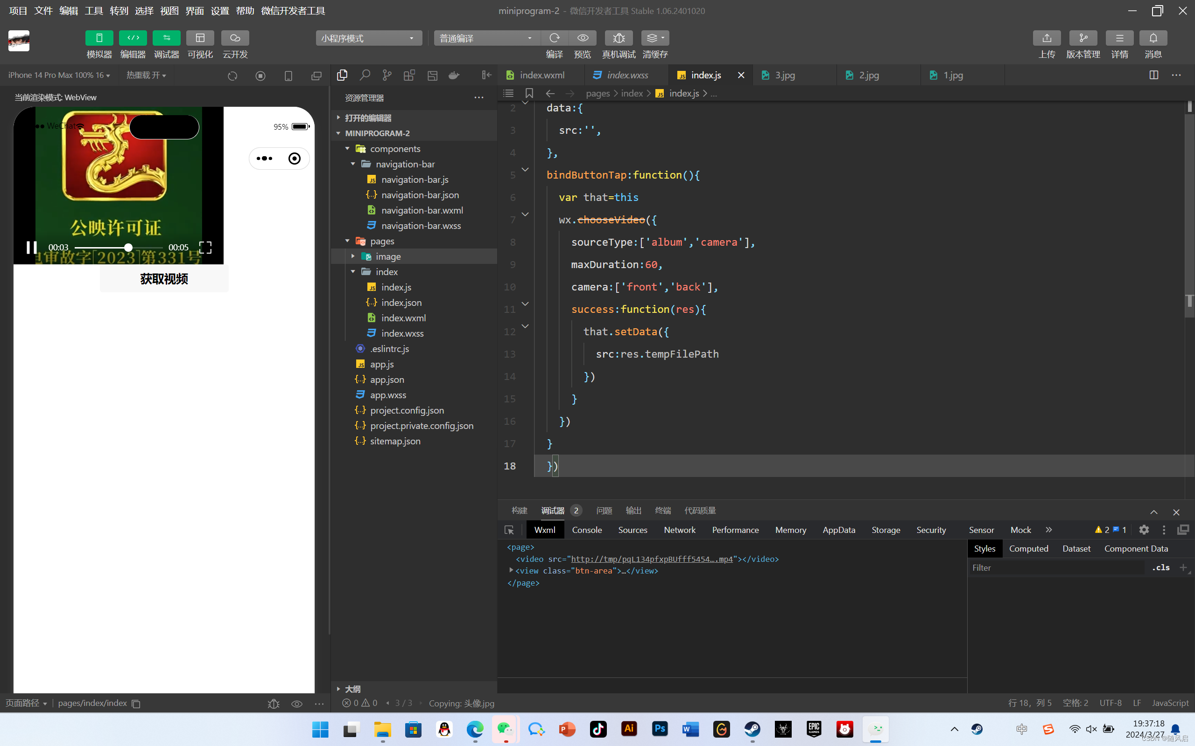Click the real-device debug (真机调试) icon
Screen dimensions: 1195x746
618,38
